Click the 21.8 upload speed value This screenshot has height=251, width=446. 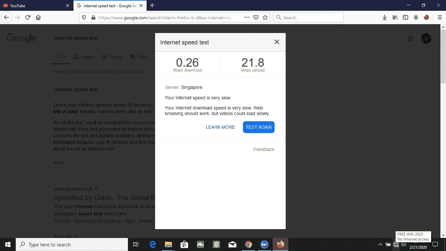click(253, 62)
